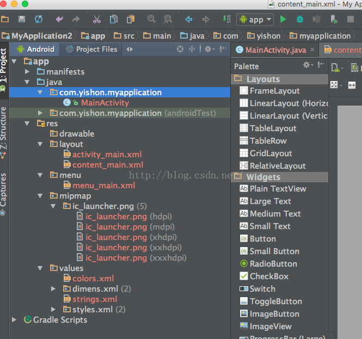Select the MainActivity class in tree
Screen dimensions: 362x339
[x=105, y=103]
